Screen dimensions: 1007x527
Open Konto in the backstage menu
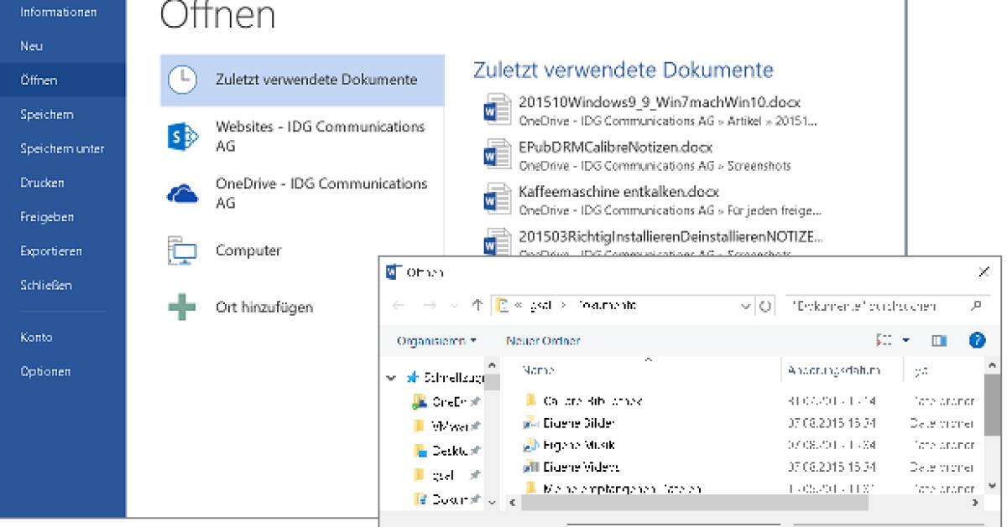(36, 338)
